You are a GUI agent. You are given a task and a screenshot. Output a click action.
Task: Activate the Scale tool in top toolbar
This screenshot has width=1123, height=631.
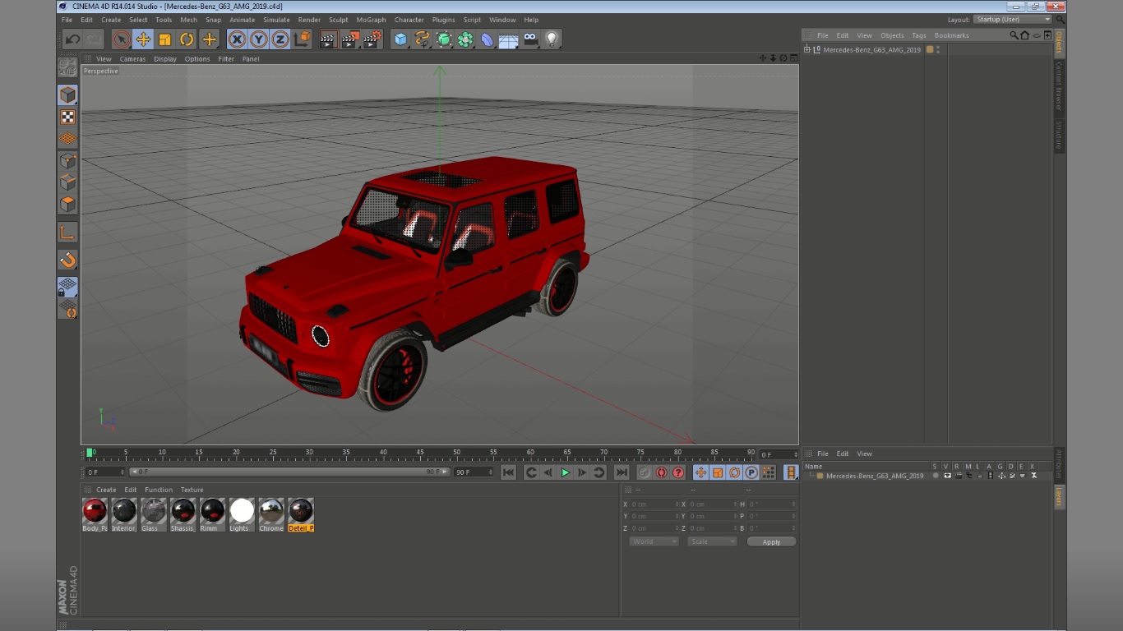pyautogui.click(x=165, y=39)
